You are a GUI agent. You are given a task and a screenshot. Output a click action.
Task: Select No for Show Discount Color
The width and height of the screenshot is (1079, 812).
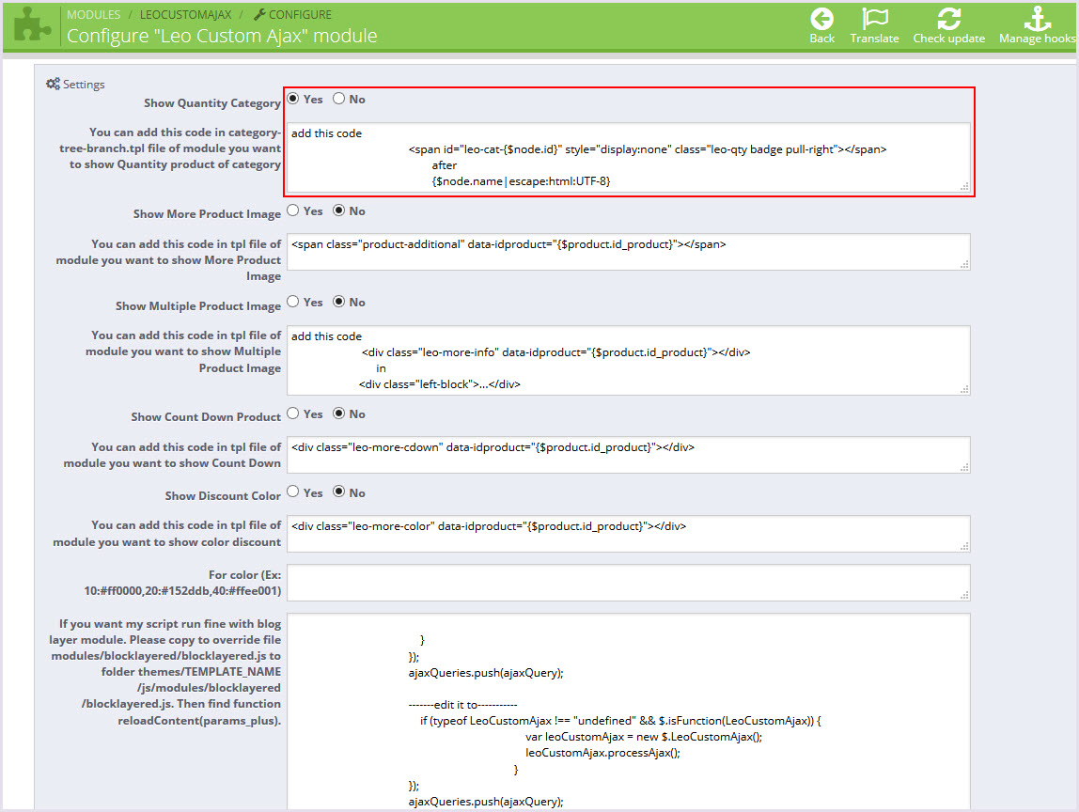click(338, 492)
